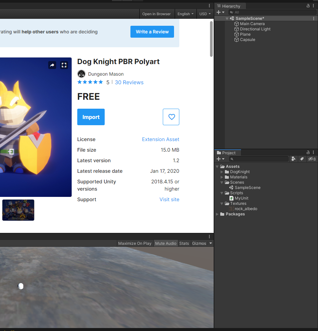Toggle Mute Audio in Game view
This screenshot has width=318, height=331.
(x=166, y=243)
